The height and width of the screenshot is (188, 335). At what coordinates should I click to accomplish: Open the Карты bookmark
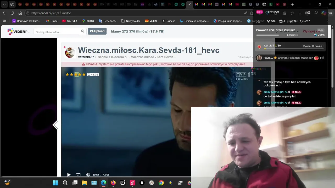tap(88, 21)
